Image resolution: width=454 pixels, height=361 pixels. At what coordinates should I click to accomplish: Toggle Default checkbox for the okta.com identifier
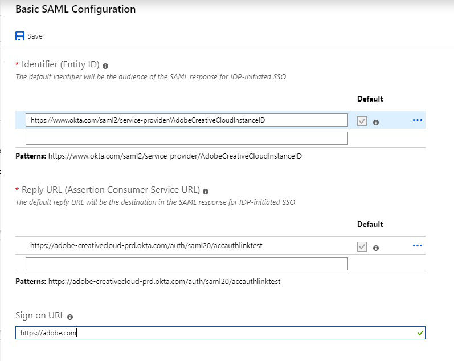click(x=362, y=121)
